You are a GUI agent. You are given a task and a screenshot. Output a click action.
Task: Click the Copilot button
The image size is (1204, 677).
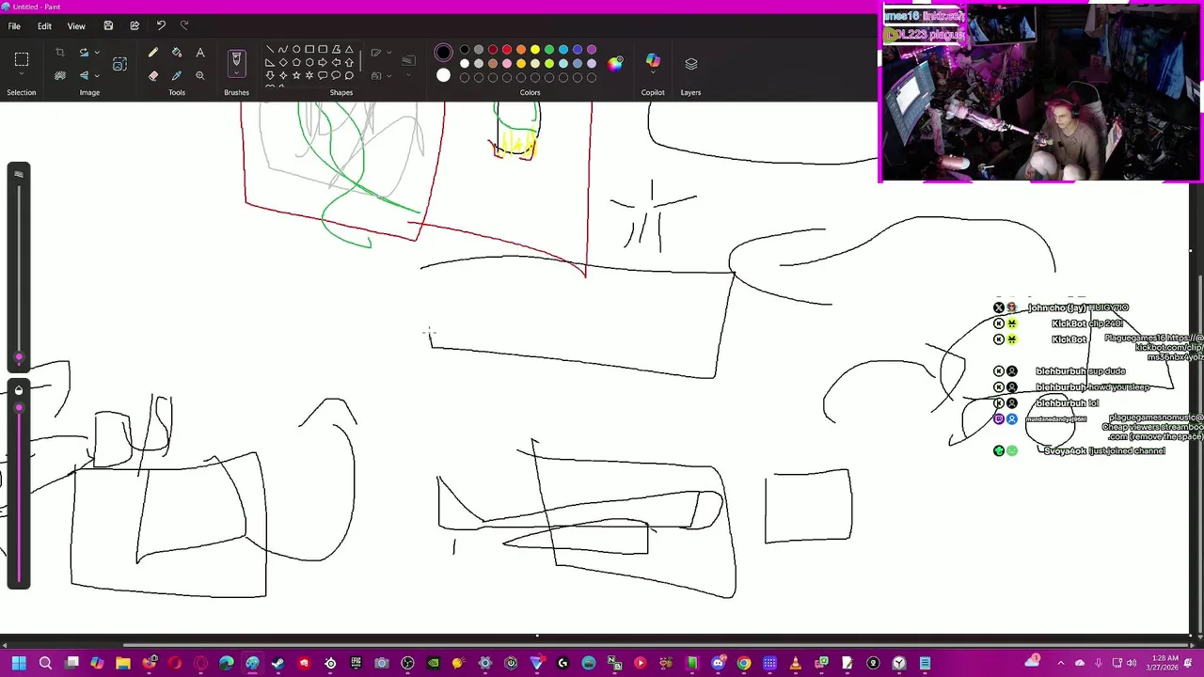653,60
